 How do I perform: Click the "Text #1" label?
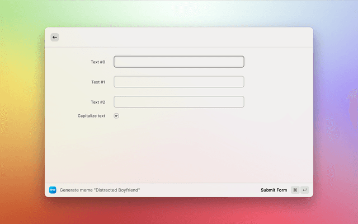click(x=98, y=82)
